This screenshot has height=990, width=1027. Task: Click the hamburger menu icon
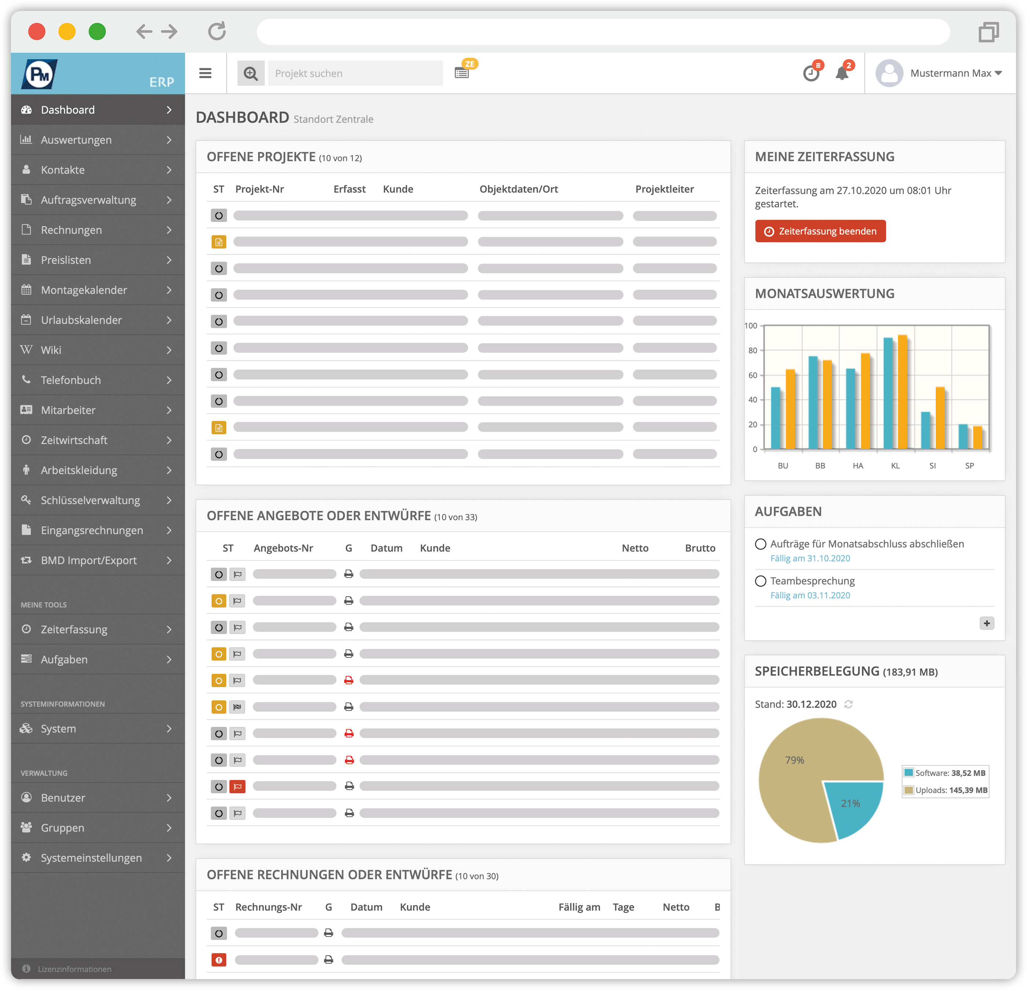(205, 73)
